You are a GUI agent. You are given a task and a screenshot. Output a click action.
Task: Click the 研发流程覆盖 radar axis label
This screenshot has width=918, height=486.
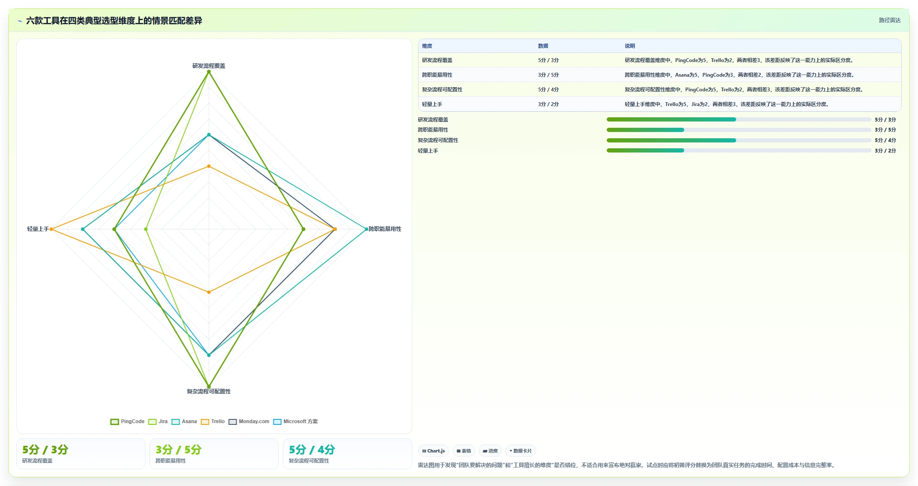point(209,66)
